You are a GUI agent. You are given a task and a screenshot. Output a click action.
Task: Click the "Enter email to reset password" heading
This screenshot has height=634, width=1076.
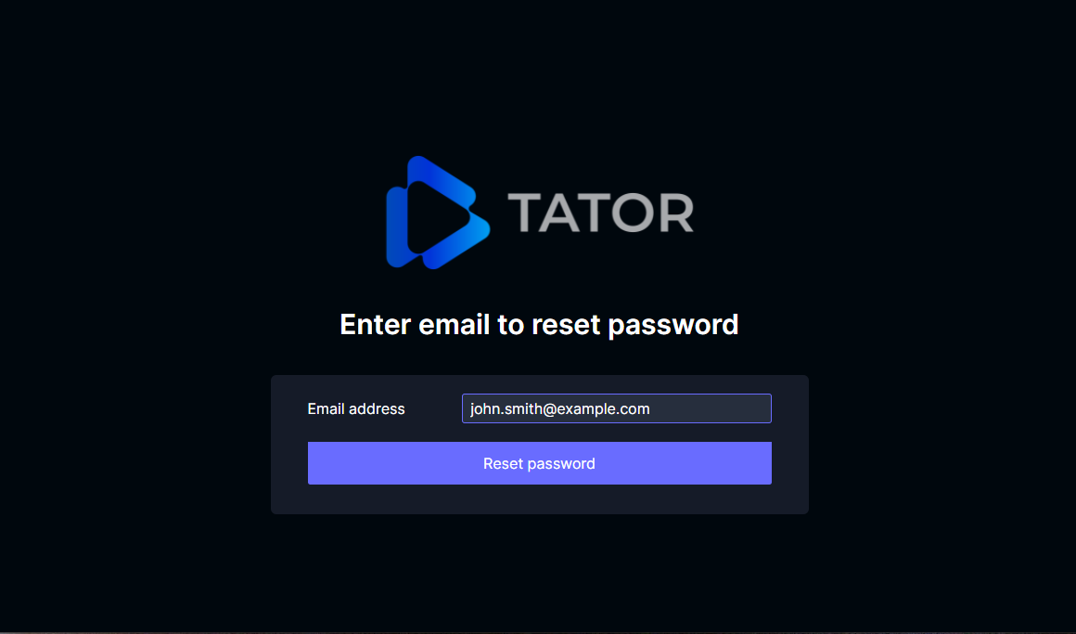(x=539, y=324)
